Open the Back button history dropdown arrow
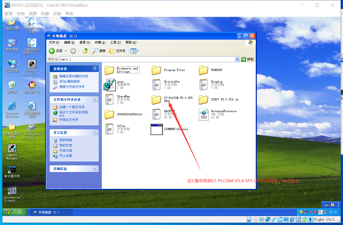Screen dimensions: 343x225 point(66,51)
